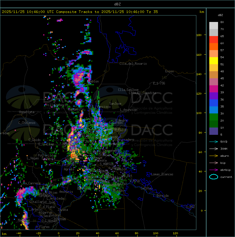Screen dimensions: 235x237
Task: Click the cyan 'current' ellipse symbol
Action: (214, 177)
